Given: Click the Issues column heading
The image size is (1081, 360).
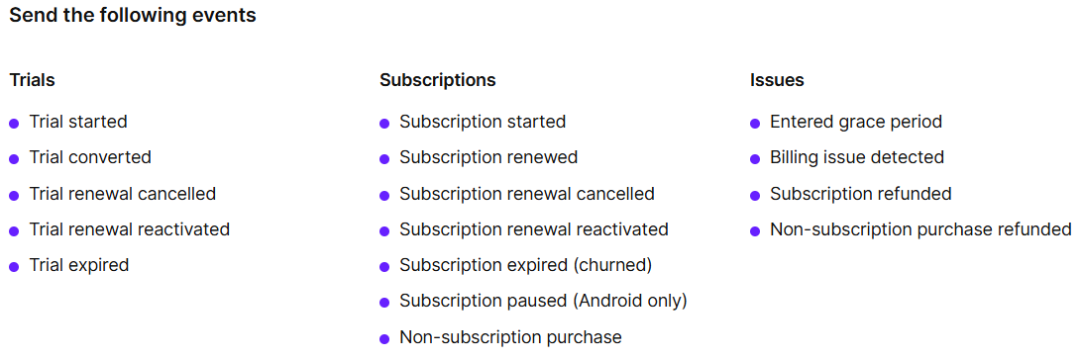Looking at the screenshot, I should (x=777, y=80).
